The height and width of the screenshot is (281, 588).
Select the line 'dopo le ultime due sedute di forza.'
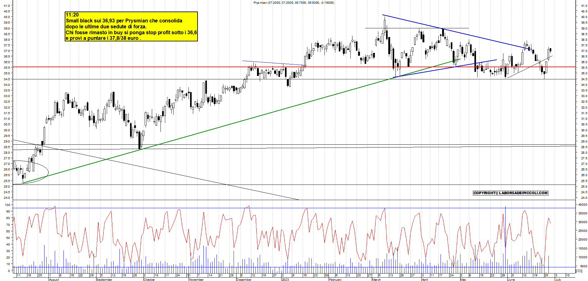106,26
